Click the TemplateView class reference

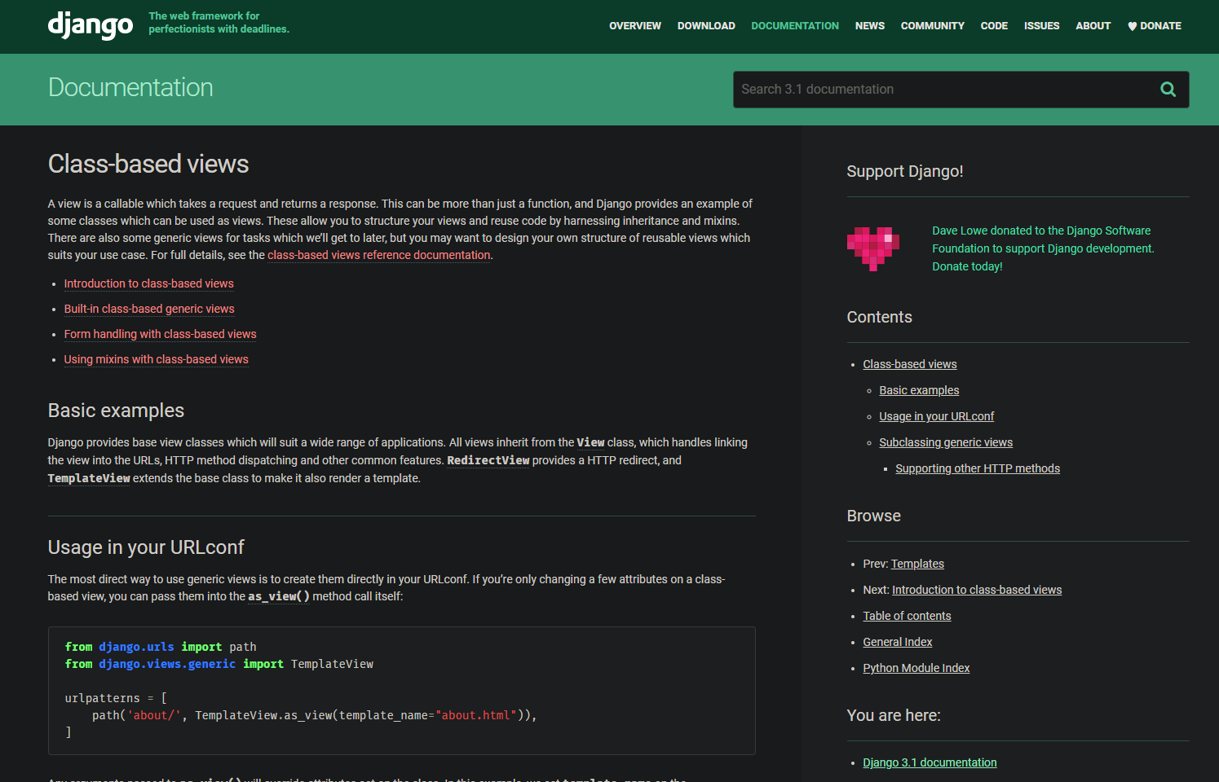click(89, 478)
